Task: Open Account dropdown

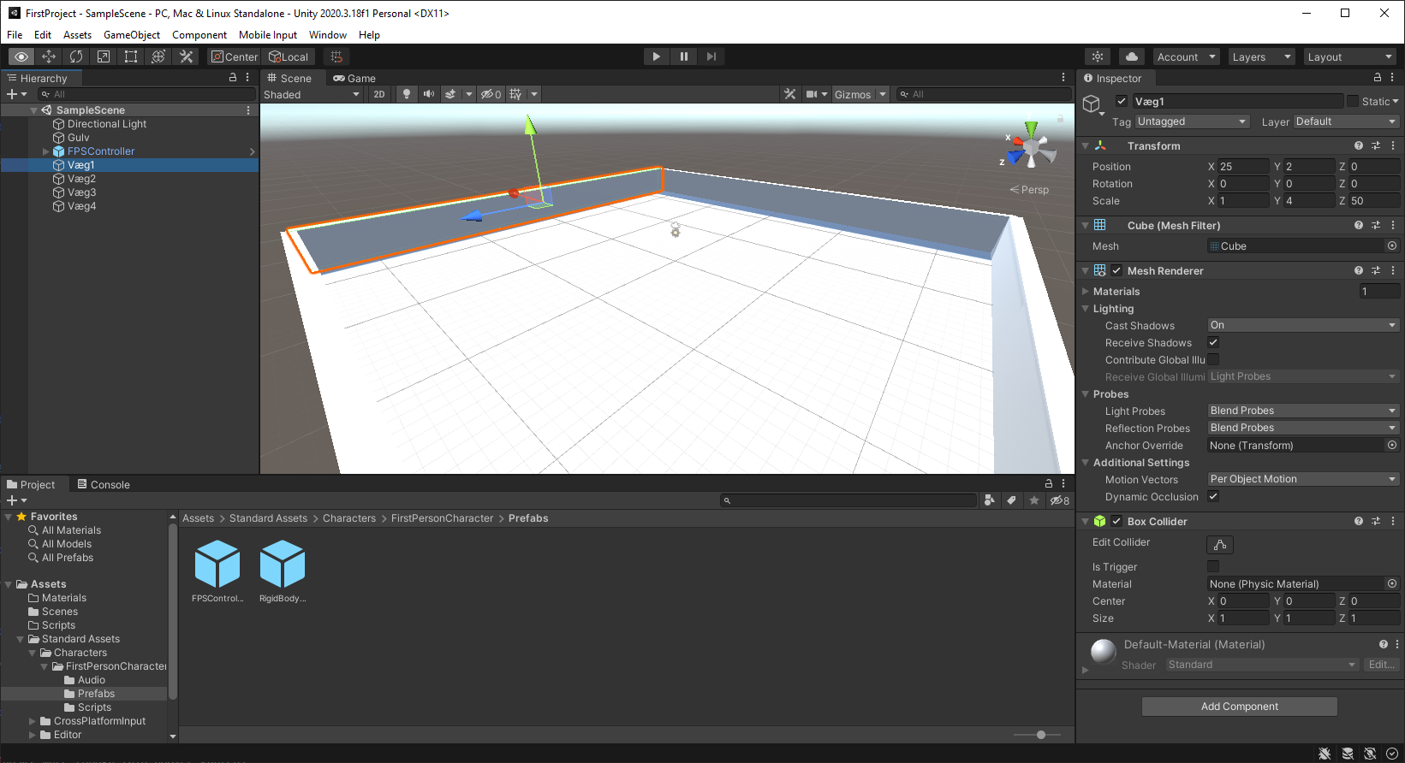Action: [x=1186, y=56]
